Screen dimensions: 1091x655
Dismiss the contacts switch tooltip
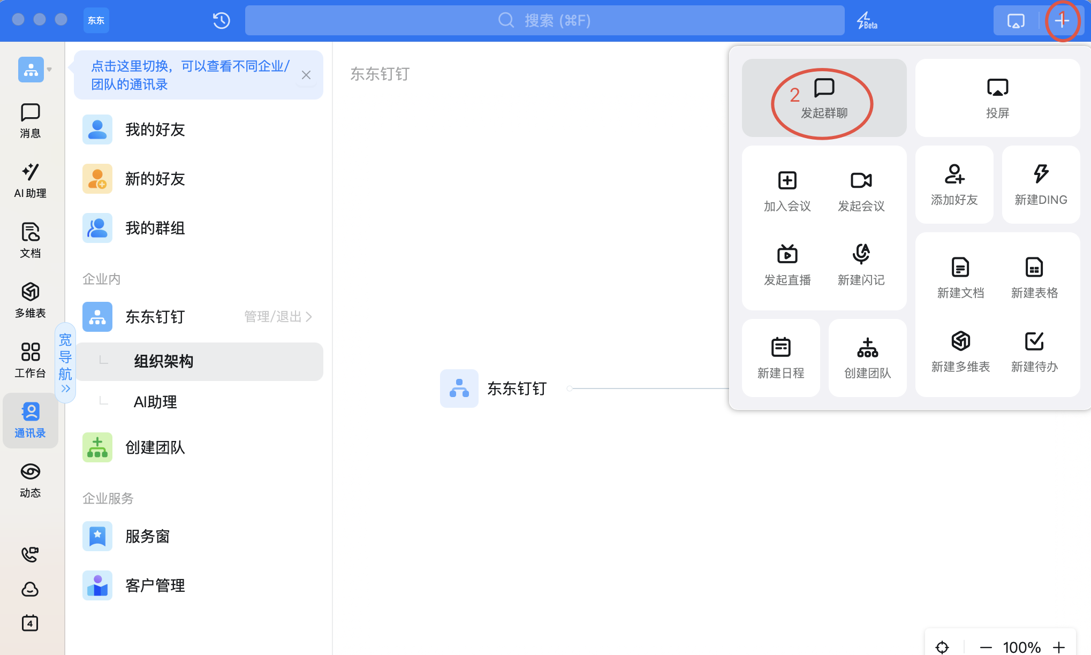click(306, 75)
